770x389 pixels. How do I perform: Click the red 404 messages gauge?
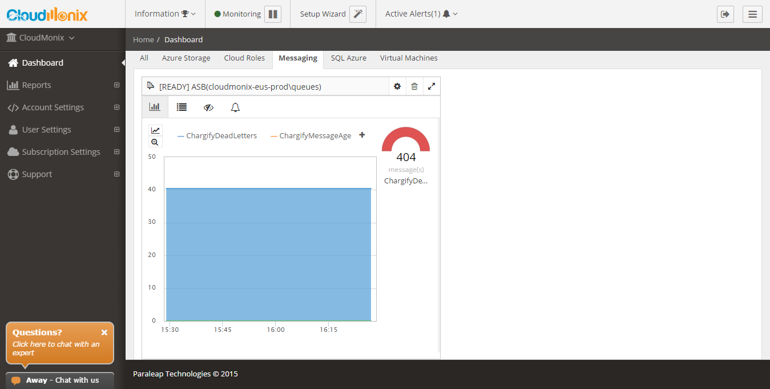click(406, 139)
